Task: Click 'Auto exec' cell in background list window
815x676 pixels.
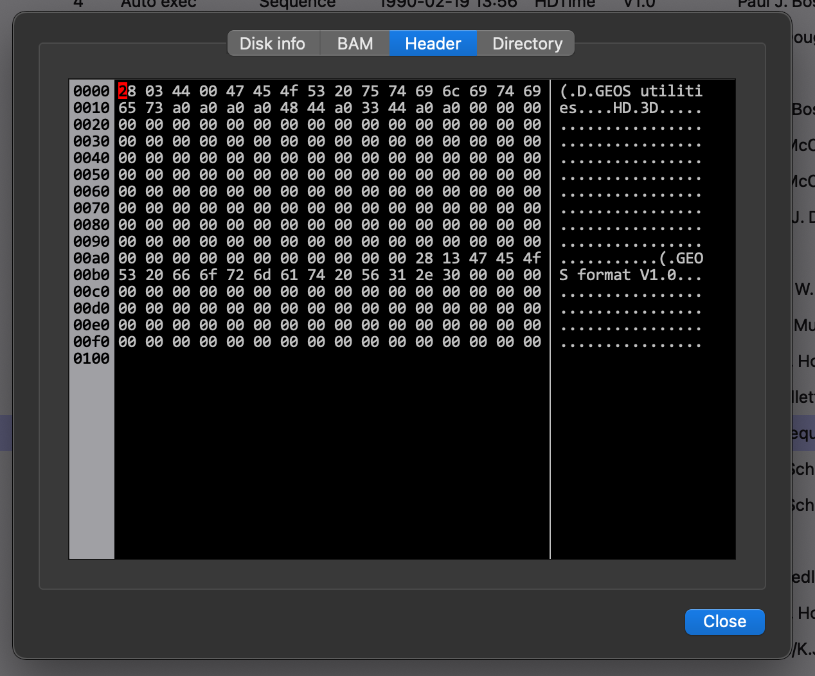Action: click(x=158, y=4)
